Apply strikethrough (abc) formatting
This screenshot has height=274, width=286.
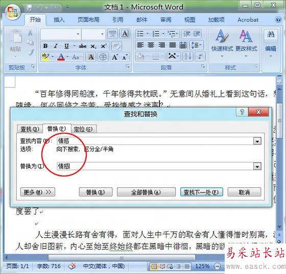[83, 46]
